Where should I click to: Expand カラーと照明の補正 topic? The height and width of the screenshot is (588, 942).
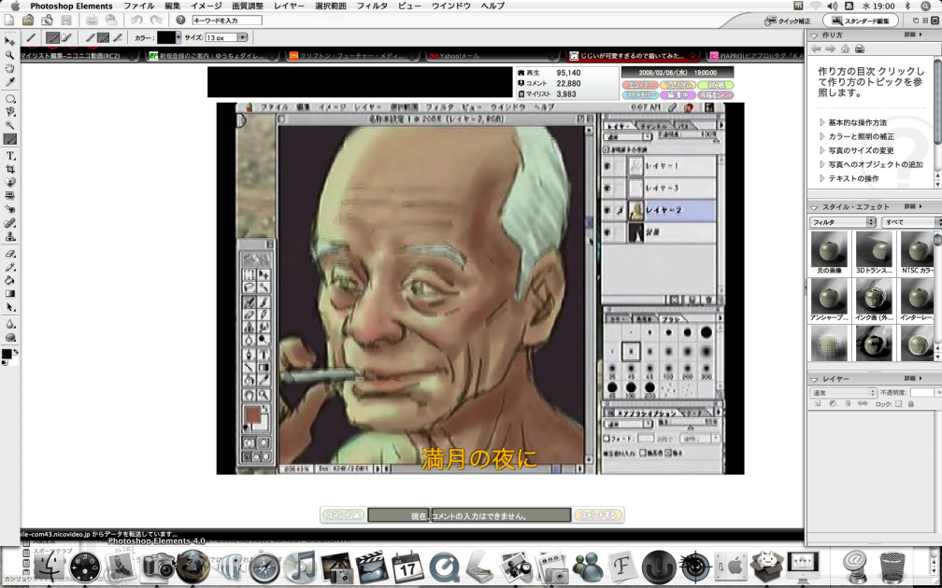point(822,136)
